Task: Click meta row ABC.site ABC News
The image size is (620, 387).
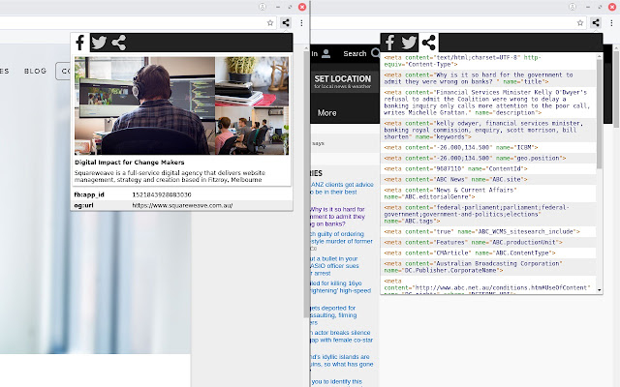Action: click(488, 179)
